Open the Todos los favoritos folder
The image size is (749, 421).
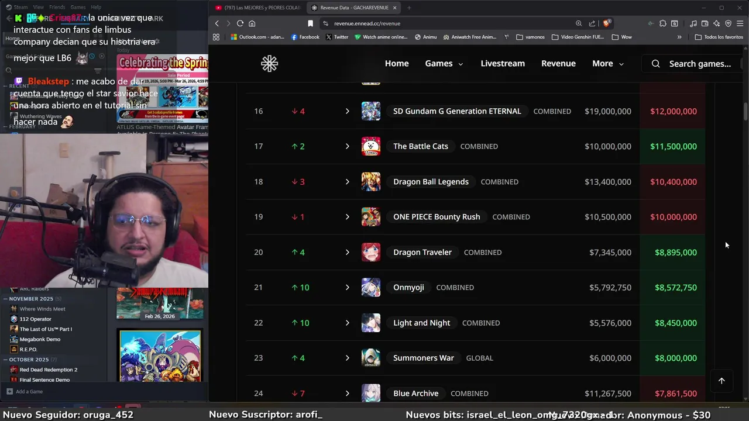pyautogui.click(x=719, y=37)
